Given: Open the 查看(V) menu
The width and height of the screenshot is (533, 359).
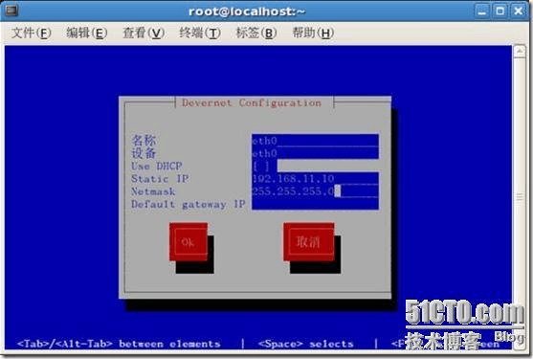Looking at the screenshot, I should (x=144, y=34).
